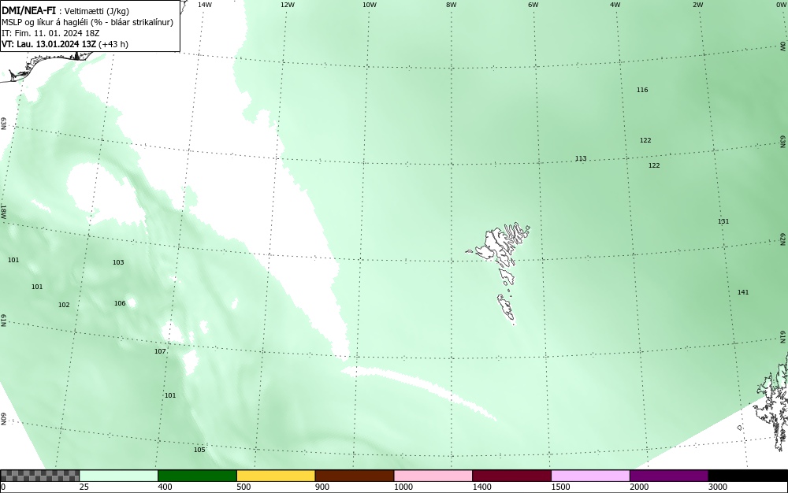Click the 105 value on the map
The width and height of the screenshot is (788, 493).
(199, 450)
